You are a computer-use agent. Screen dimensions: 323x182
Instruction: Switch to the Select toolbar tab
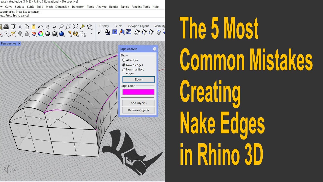(x=118, y=26)
